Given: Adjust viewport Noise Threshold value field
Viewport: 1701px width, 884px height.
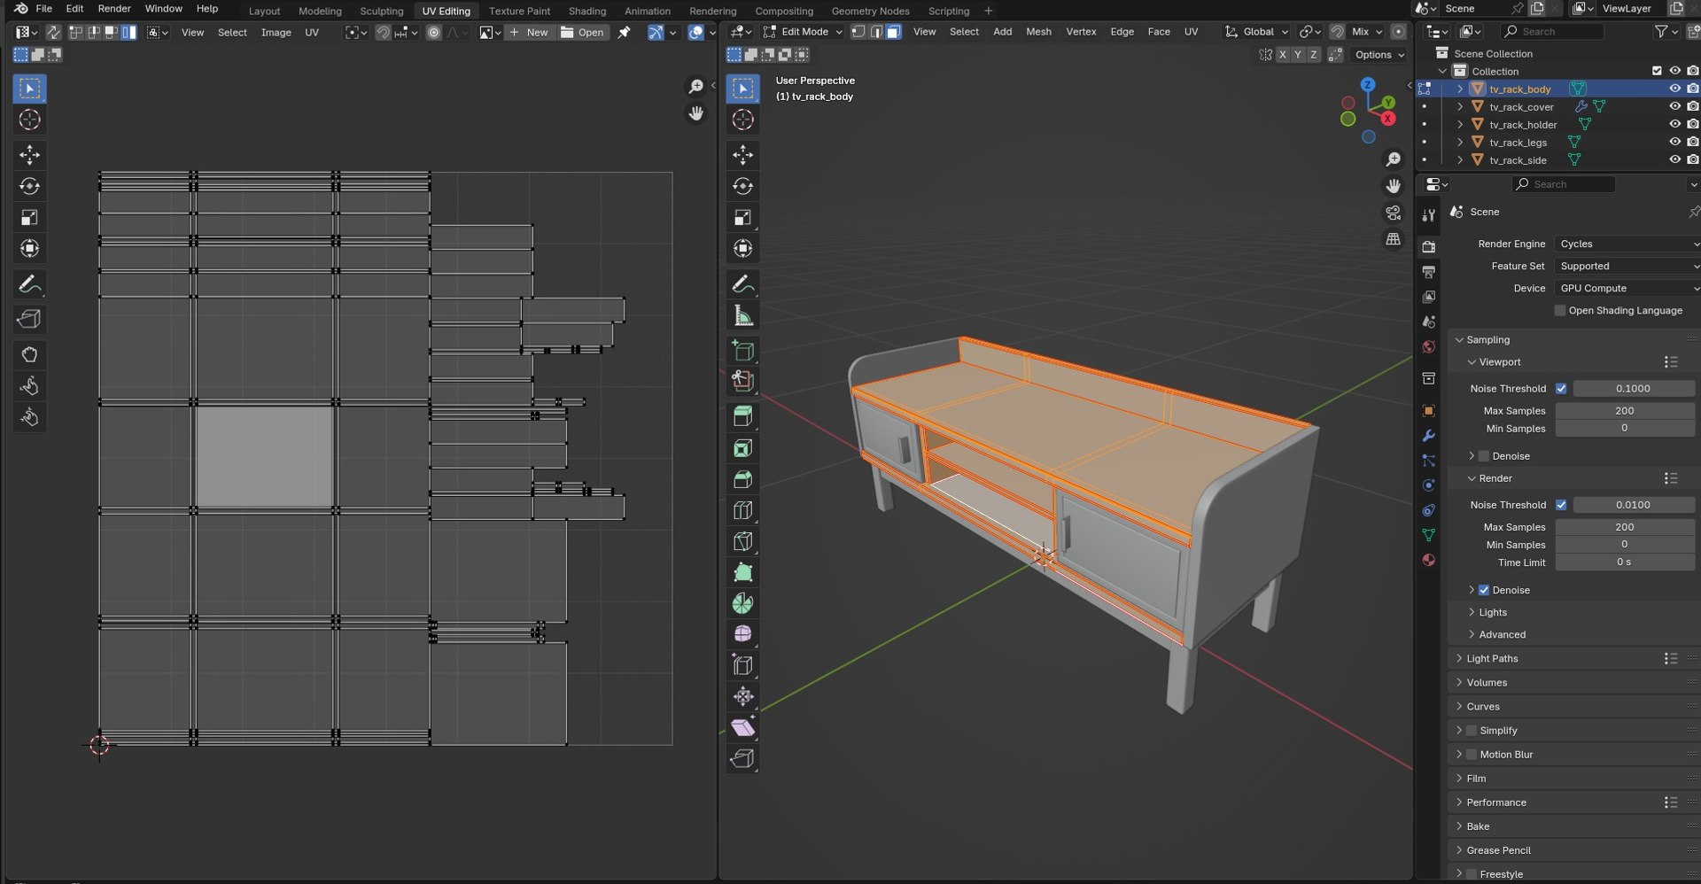Looking at the screenshot, I should 1633,388.
